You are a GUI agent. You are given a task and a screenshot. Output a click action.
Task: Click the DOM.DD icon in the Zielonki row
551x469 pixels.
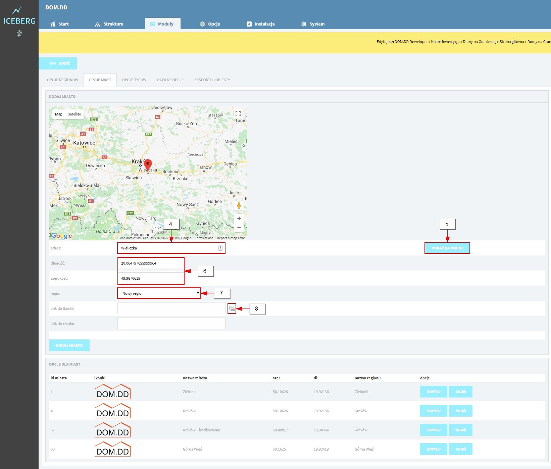[x=113, y=392]
